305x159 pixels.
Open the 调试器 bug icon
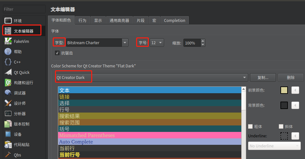(x=8, y=93)
